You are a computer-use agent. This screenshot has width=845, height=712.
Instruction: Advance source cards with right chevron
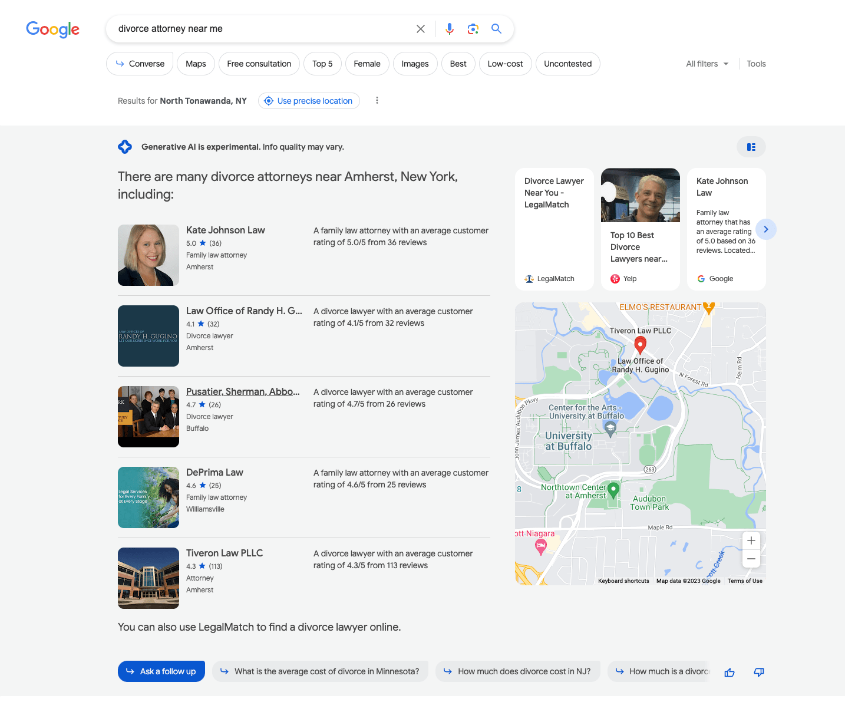pyautogui.click(x=766, y=229)
